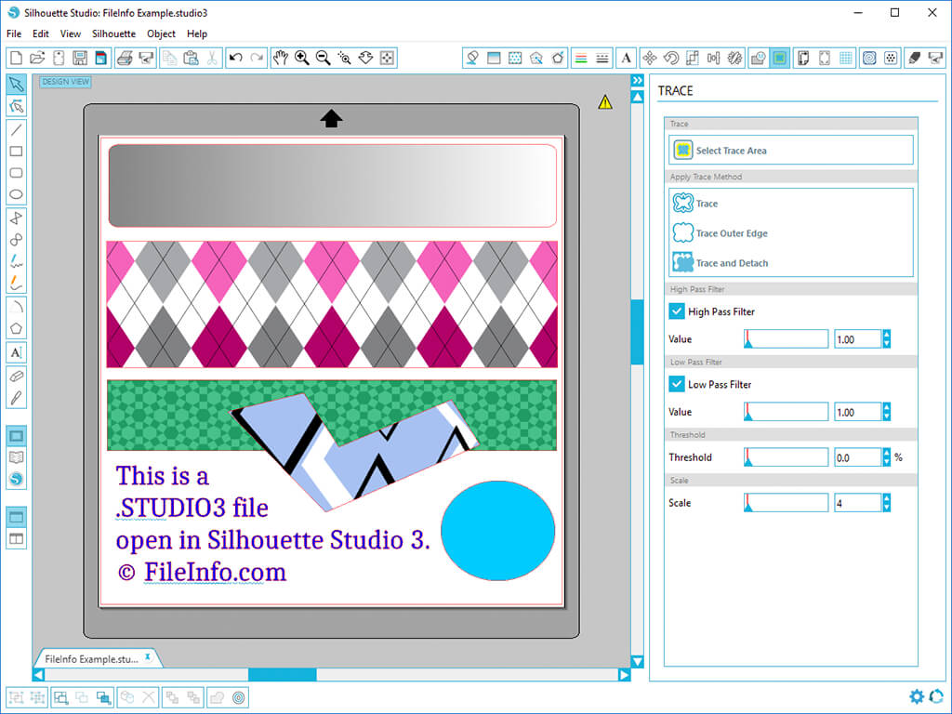Open the Edit menu

click(41, 34)
